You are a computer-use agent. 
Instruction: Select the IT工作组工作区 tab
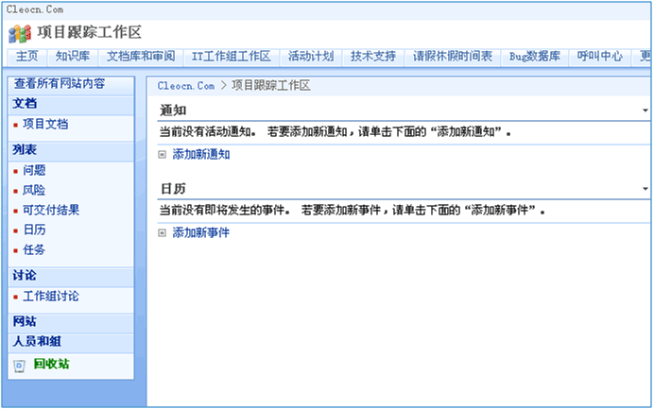(231, 57)
